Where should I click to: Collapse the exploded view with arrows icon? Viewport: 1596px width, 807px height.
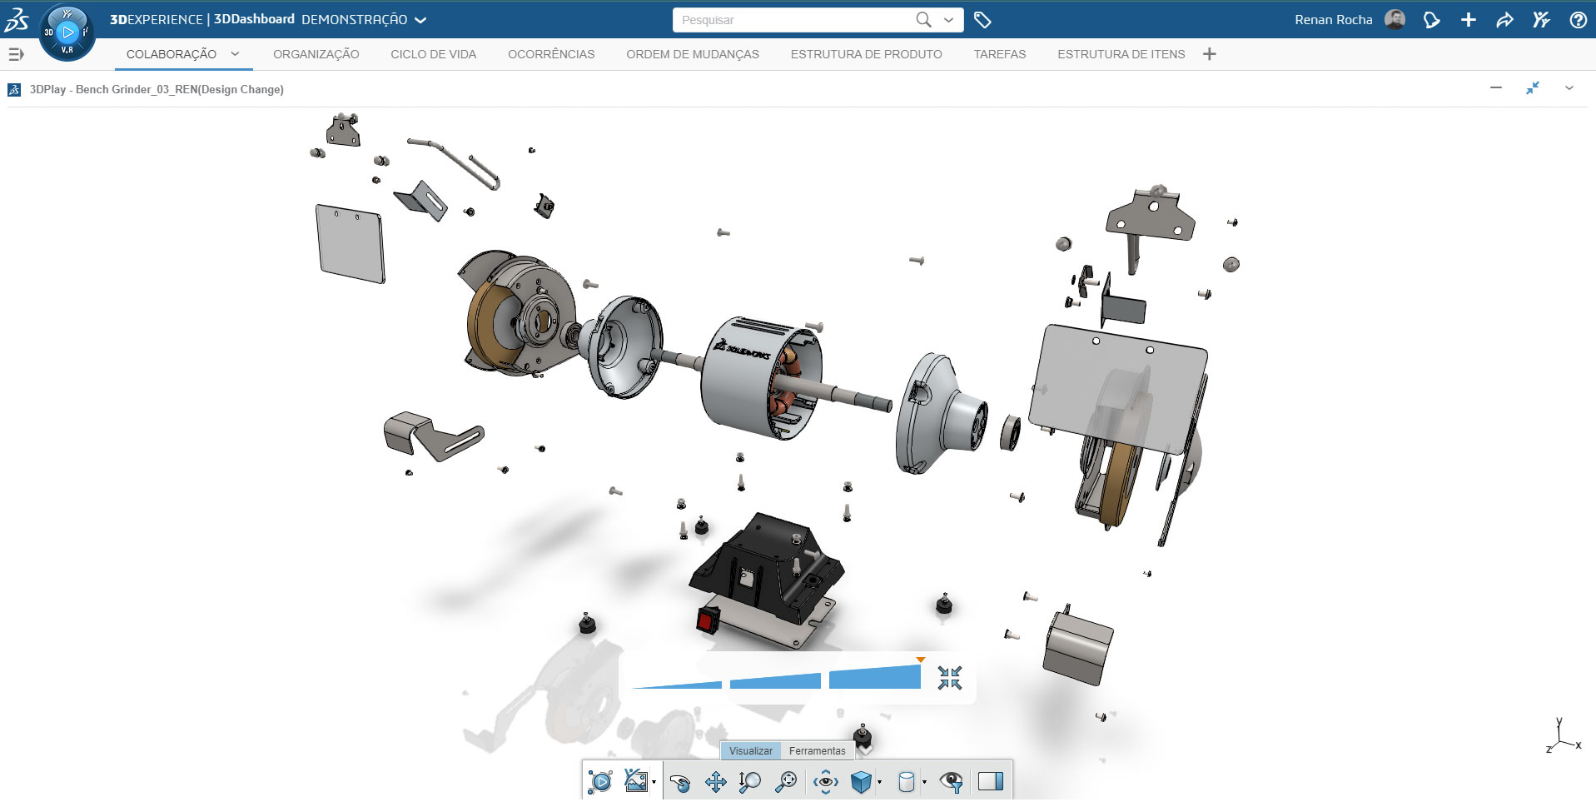(x=950, y=678)
